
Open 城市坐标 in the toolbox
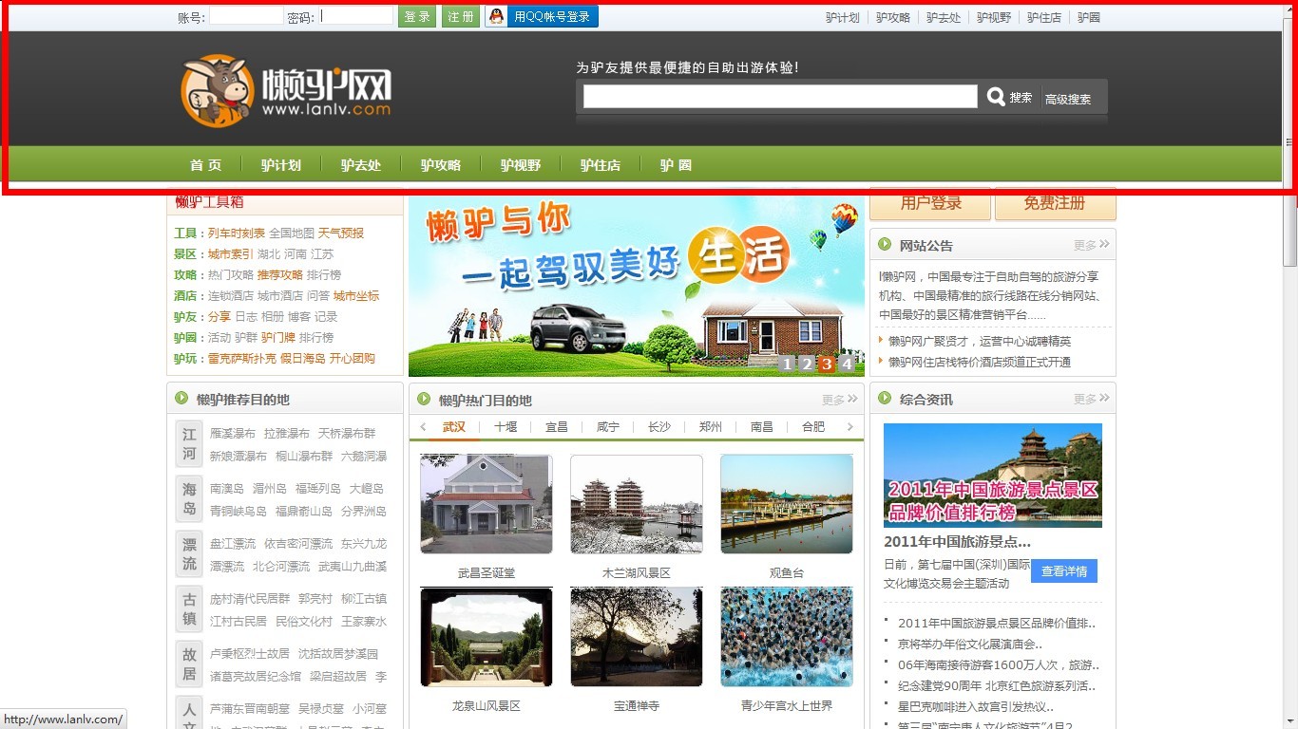point(356,296)
